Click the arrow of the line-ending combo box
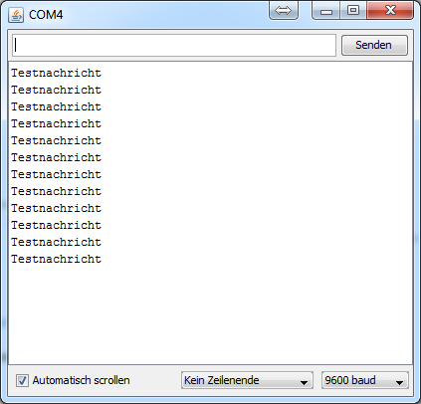421x404 pixels. [304, 382]
